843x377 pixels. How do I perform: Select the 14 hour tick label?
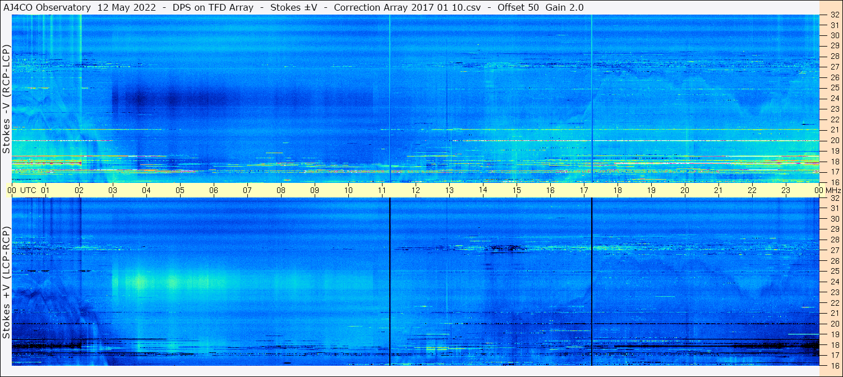click(x=483, y=190)
